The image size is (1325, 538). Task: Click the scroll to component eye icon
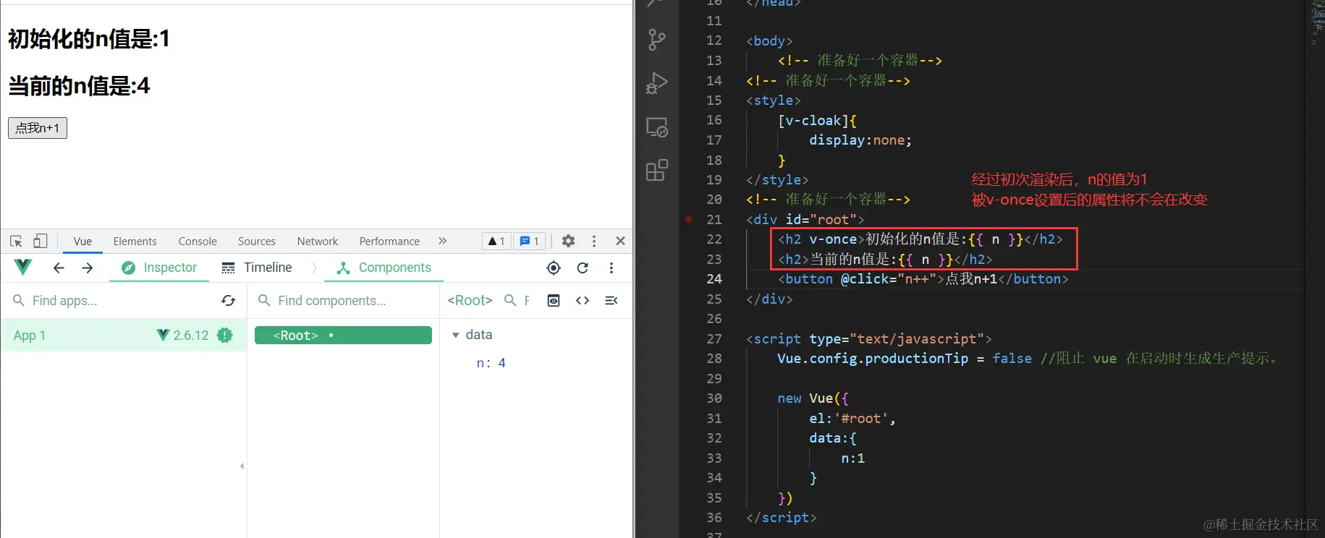tap(554, 300)
